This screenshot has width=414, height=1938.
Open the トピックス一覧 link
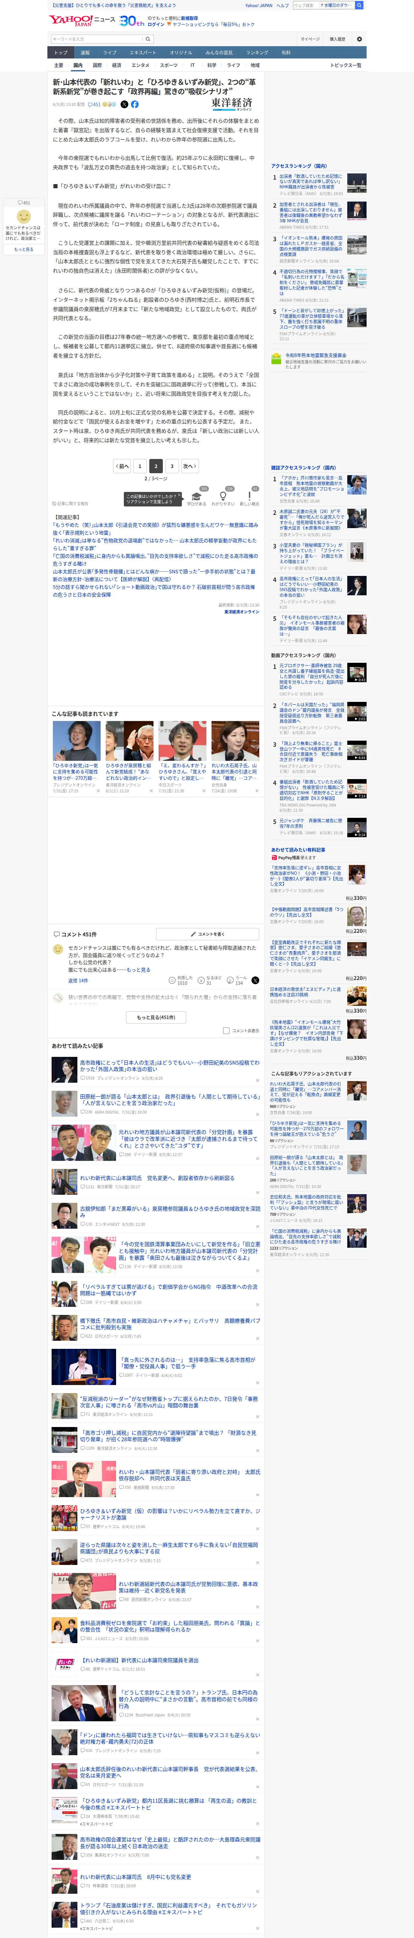pos(346,66)
